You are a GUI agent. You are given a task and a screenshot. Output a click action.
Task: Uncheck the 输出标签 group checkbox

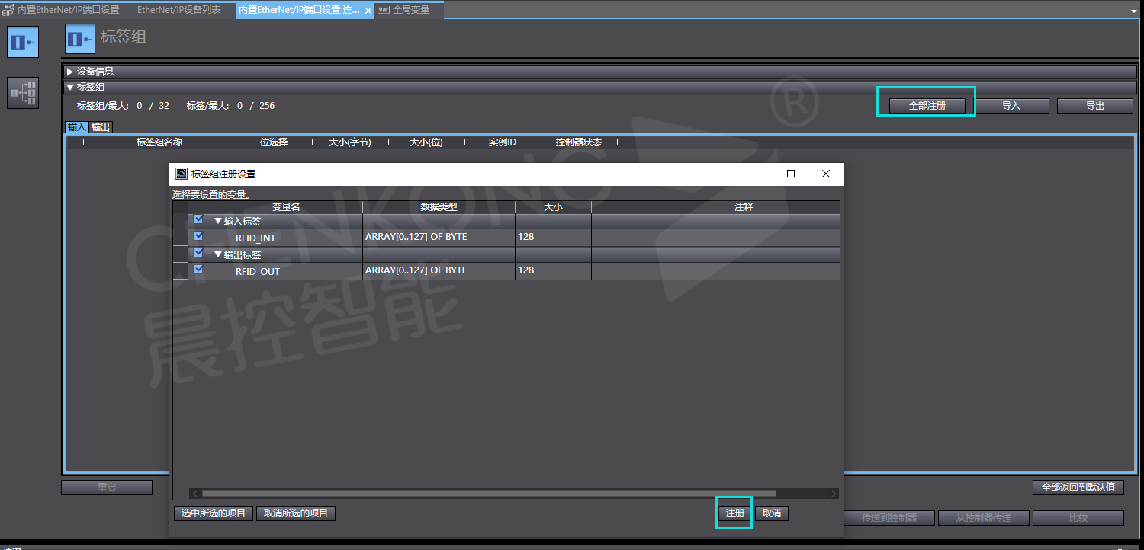[198, 253]
